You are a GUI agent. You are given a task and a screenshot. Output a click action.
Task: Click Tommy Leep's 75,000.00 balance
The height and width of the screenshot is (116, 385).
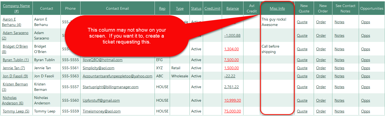pyautogui.click(x=232, y=111)
